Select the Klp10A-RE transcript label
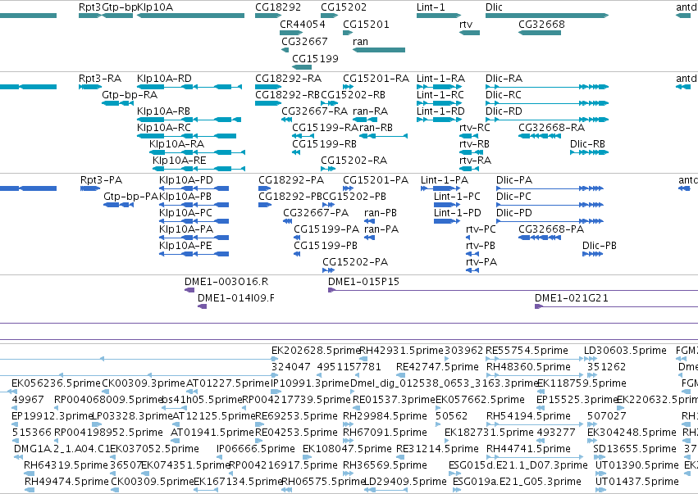Image resolution: width=698 pixels, height=494 pixels. [180, 161]
